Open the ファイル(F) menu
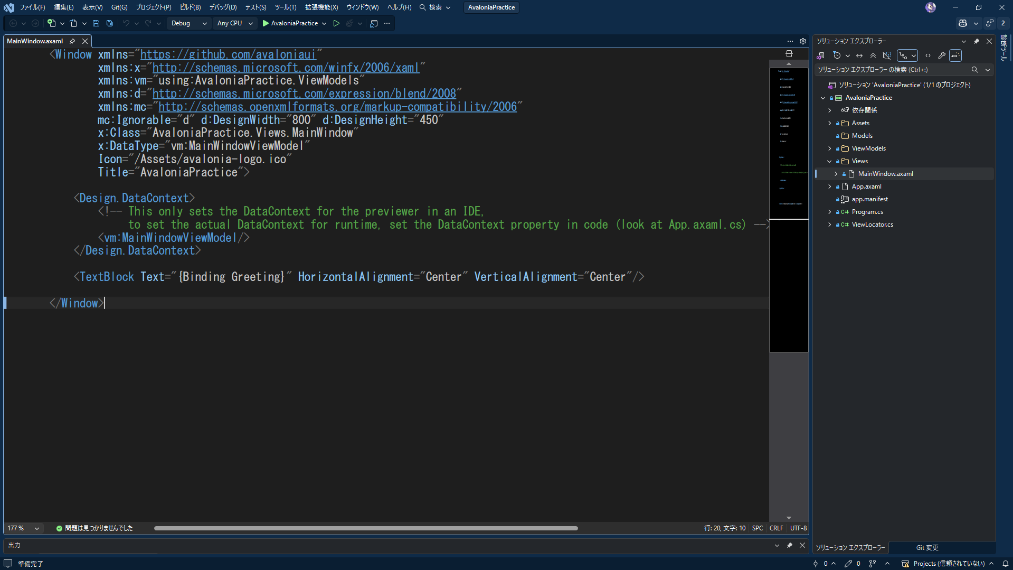The width and height of the screenshot is (1013, 570). [x=32, y=7]
